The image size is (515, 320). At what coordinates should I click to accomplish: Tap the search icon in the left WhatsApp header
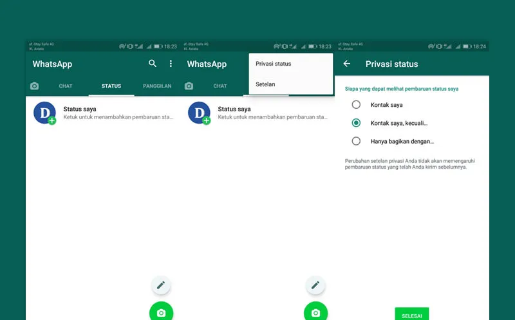point(153,64)
